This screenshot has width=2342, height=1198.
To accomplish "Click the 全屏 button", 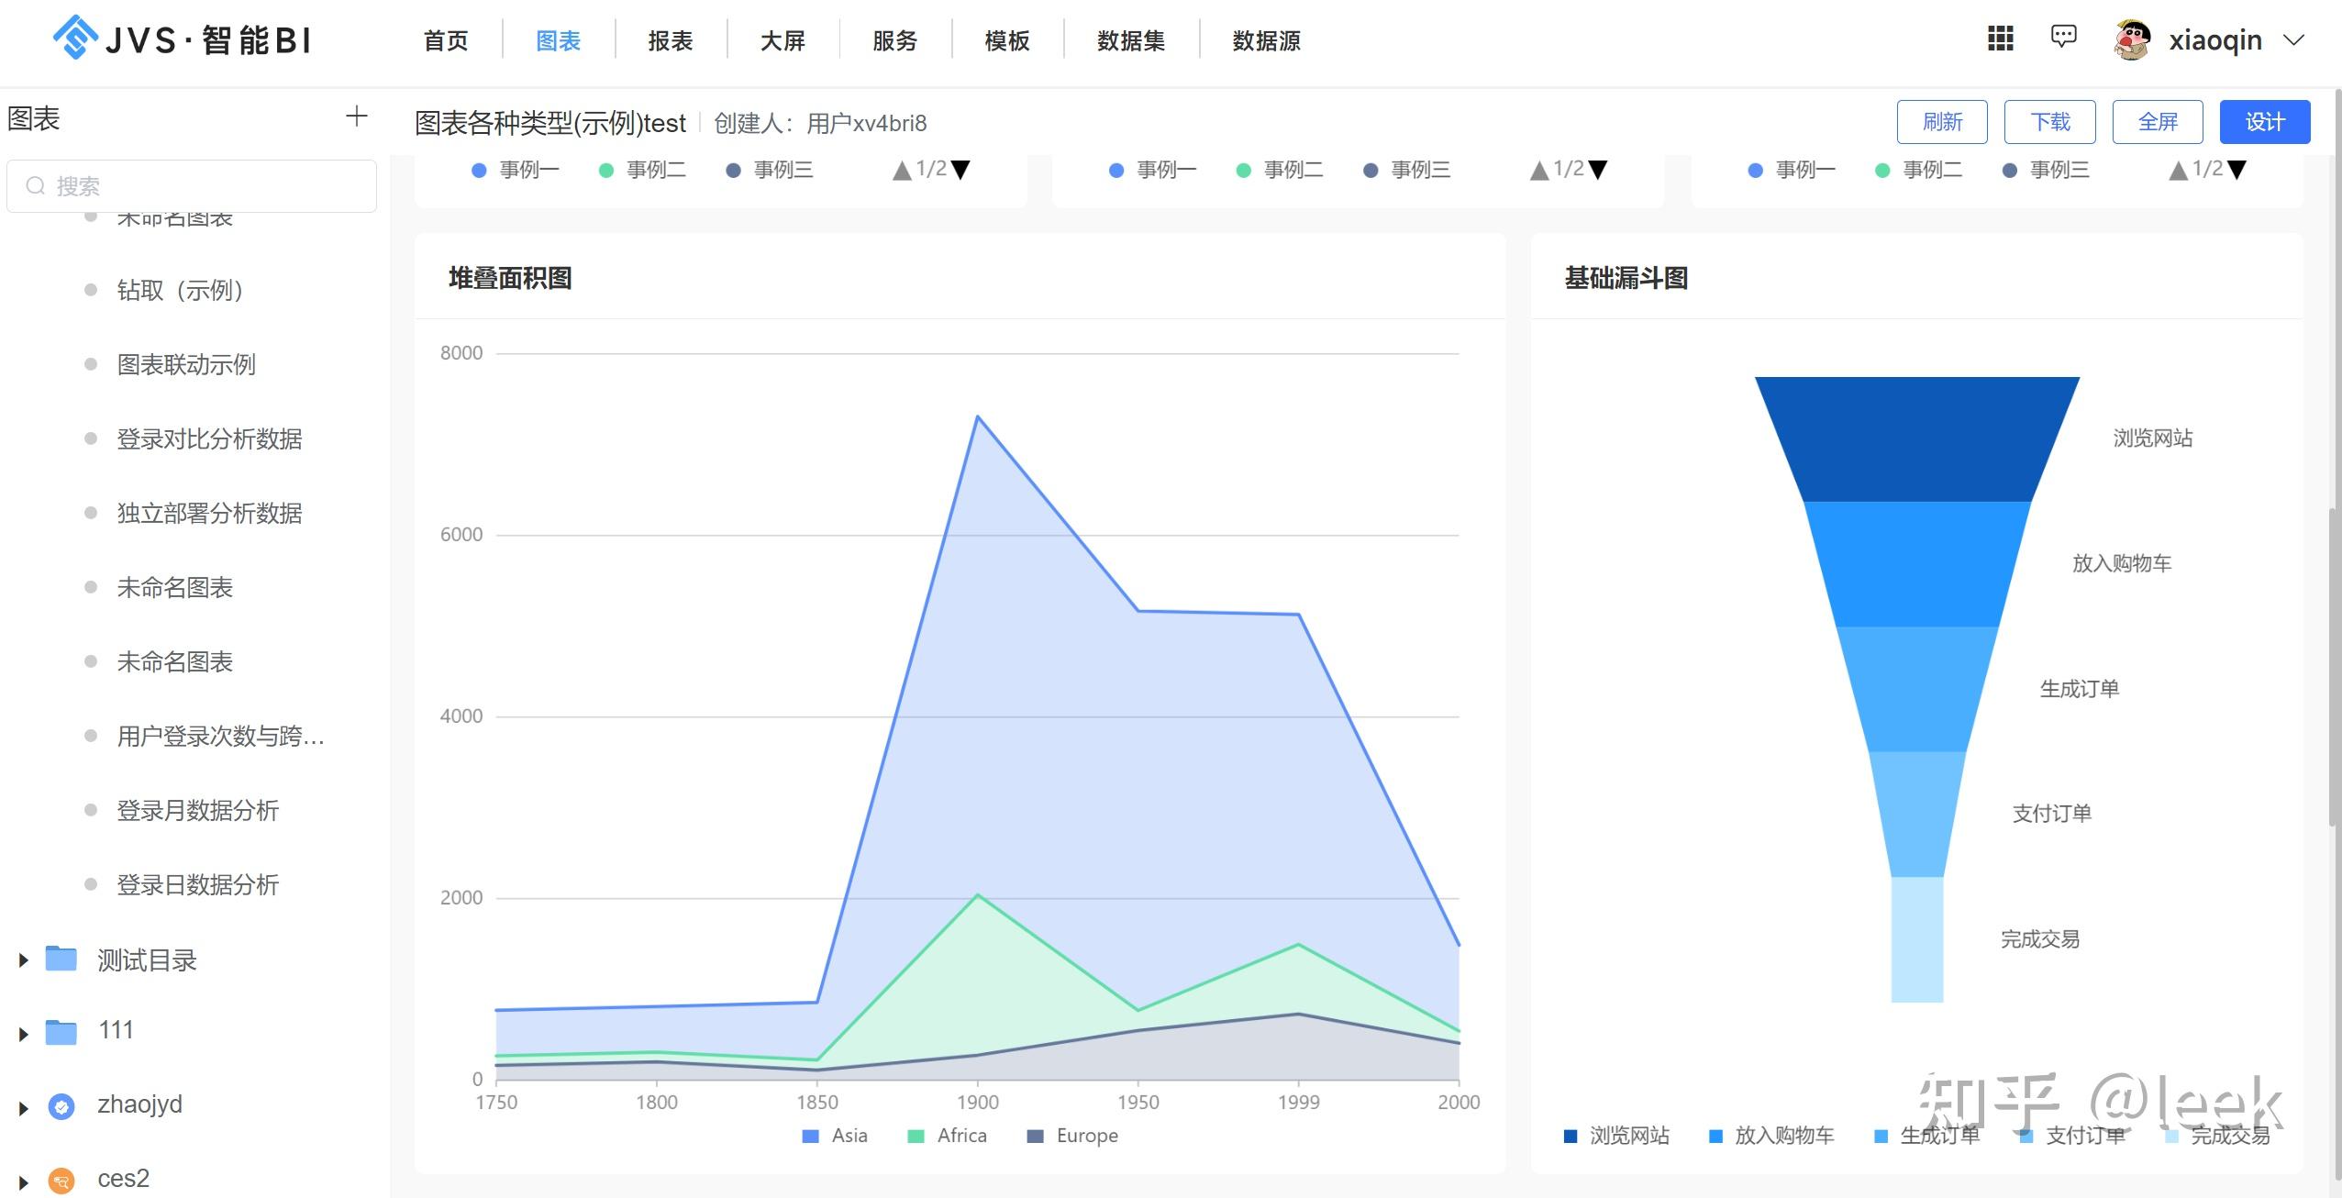I will [2158, 122].
